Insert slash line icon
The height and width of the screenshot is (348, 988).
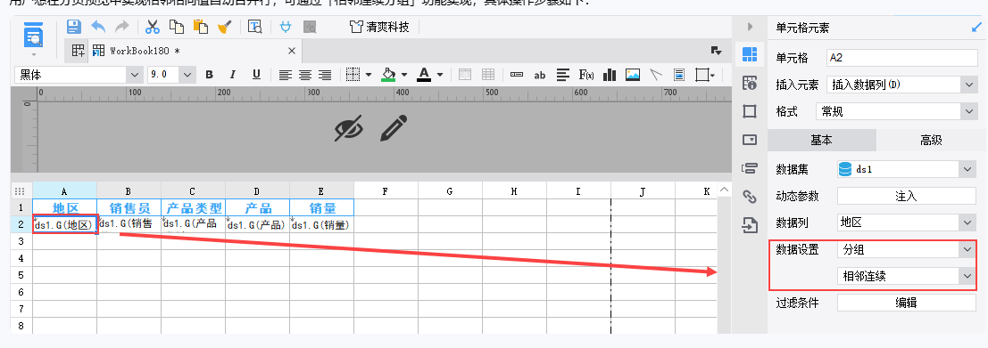(x=656, y=75)
